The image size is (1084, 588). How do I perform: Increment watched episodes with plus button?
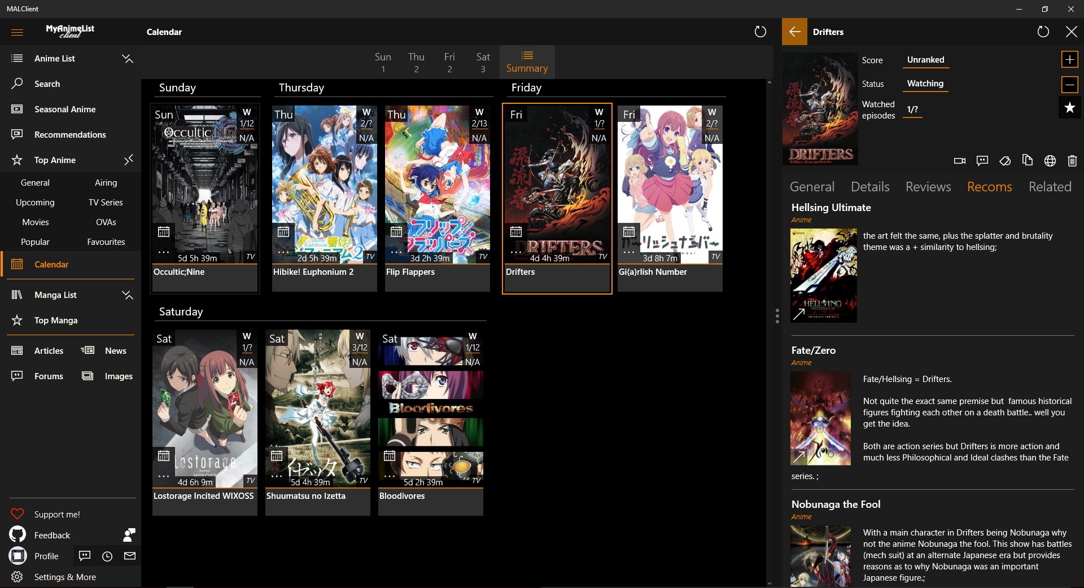point(1069,59)
